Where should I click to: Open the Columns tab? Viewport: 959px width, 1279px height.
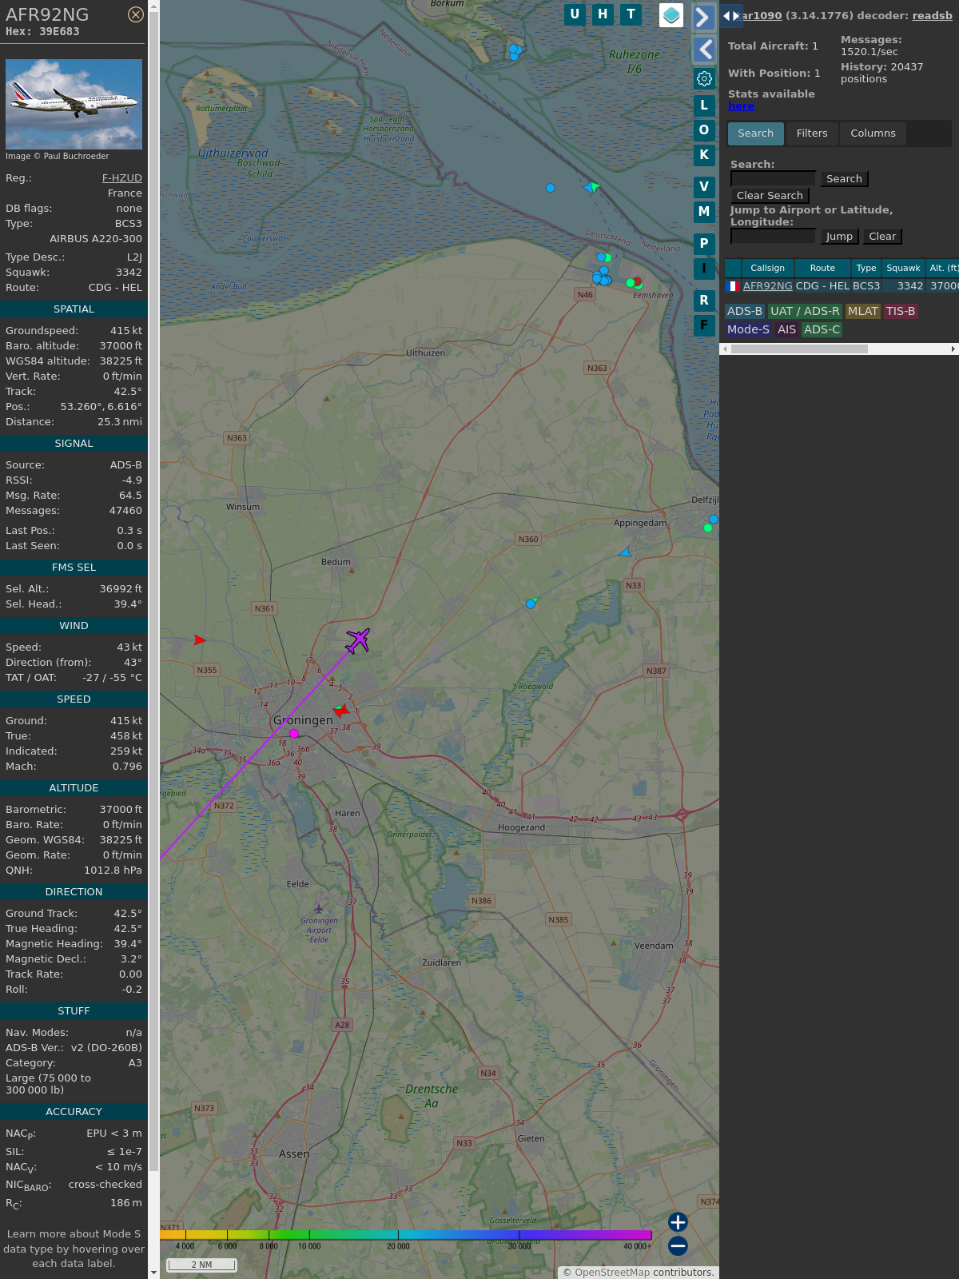[873, 133]
